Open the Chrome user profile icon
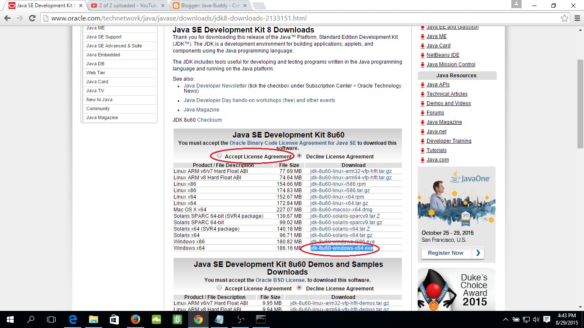The image size is (584, 328). (x=516, y=4)
